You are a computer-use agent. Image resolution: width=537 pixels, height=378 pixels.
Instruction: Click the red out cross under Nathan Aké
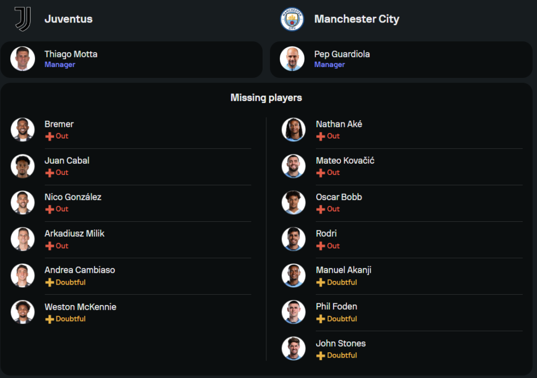pyautogui.click(x=321, y=136)
